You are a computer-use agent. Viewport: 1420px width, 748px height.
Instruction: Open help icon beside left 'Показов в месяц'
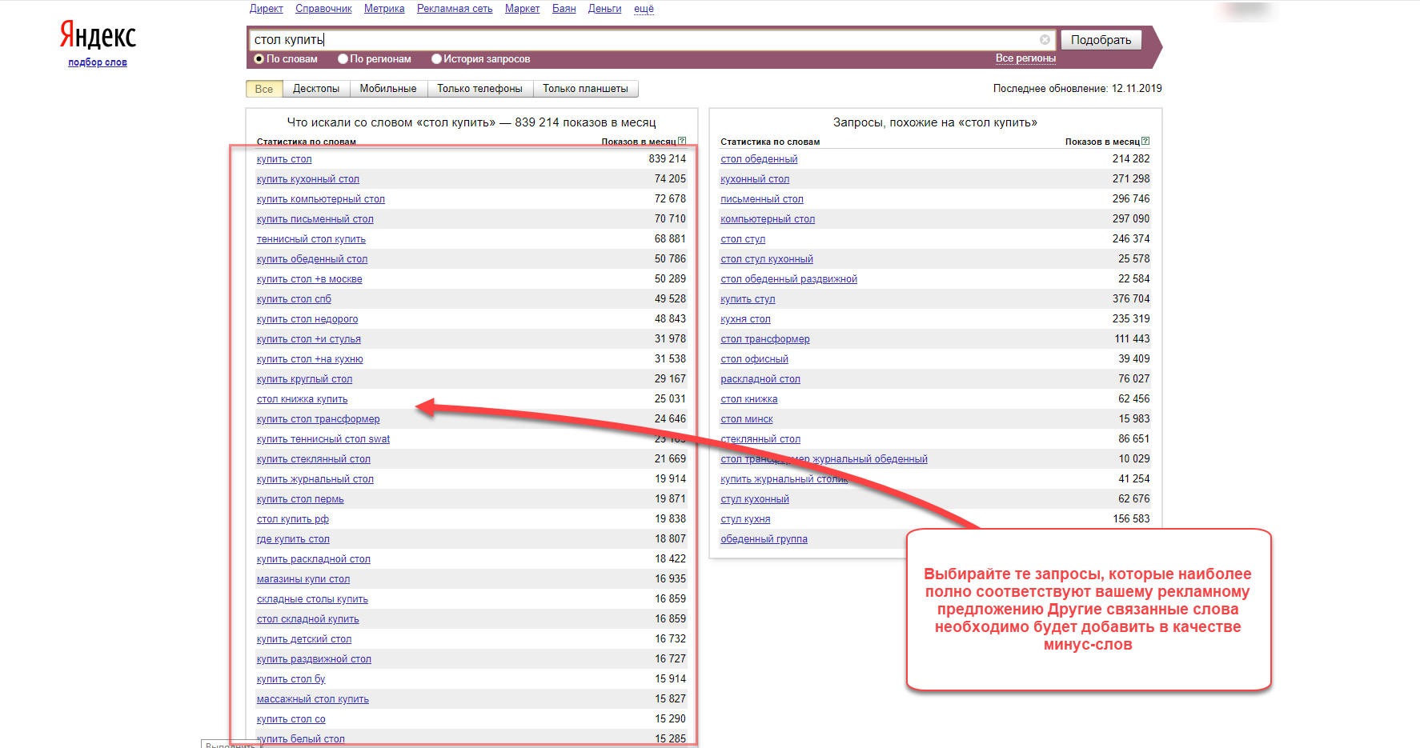point(682,142)
